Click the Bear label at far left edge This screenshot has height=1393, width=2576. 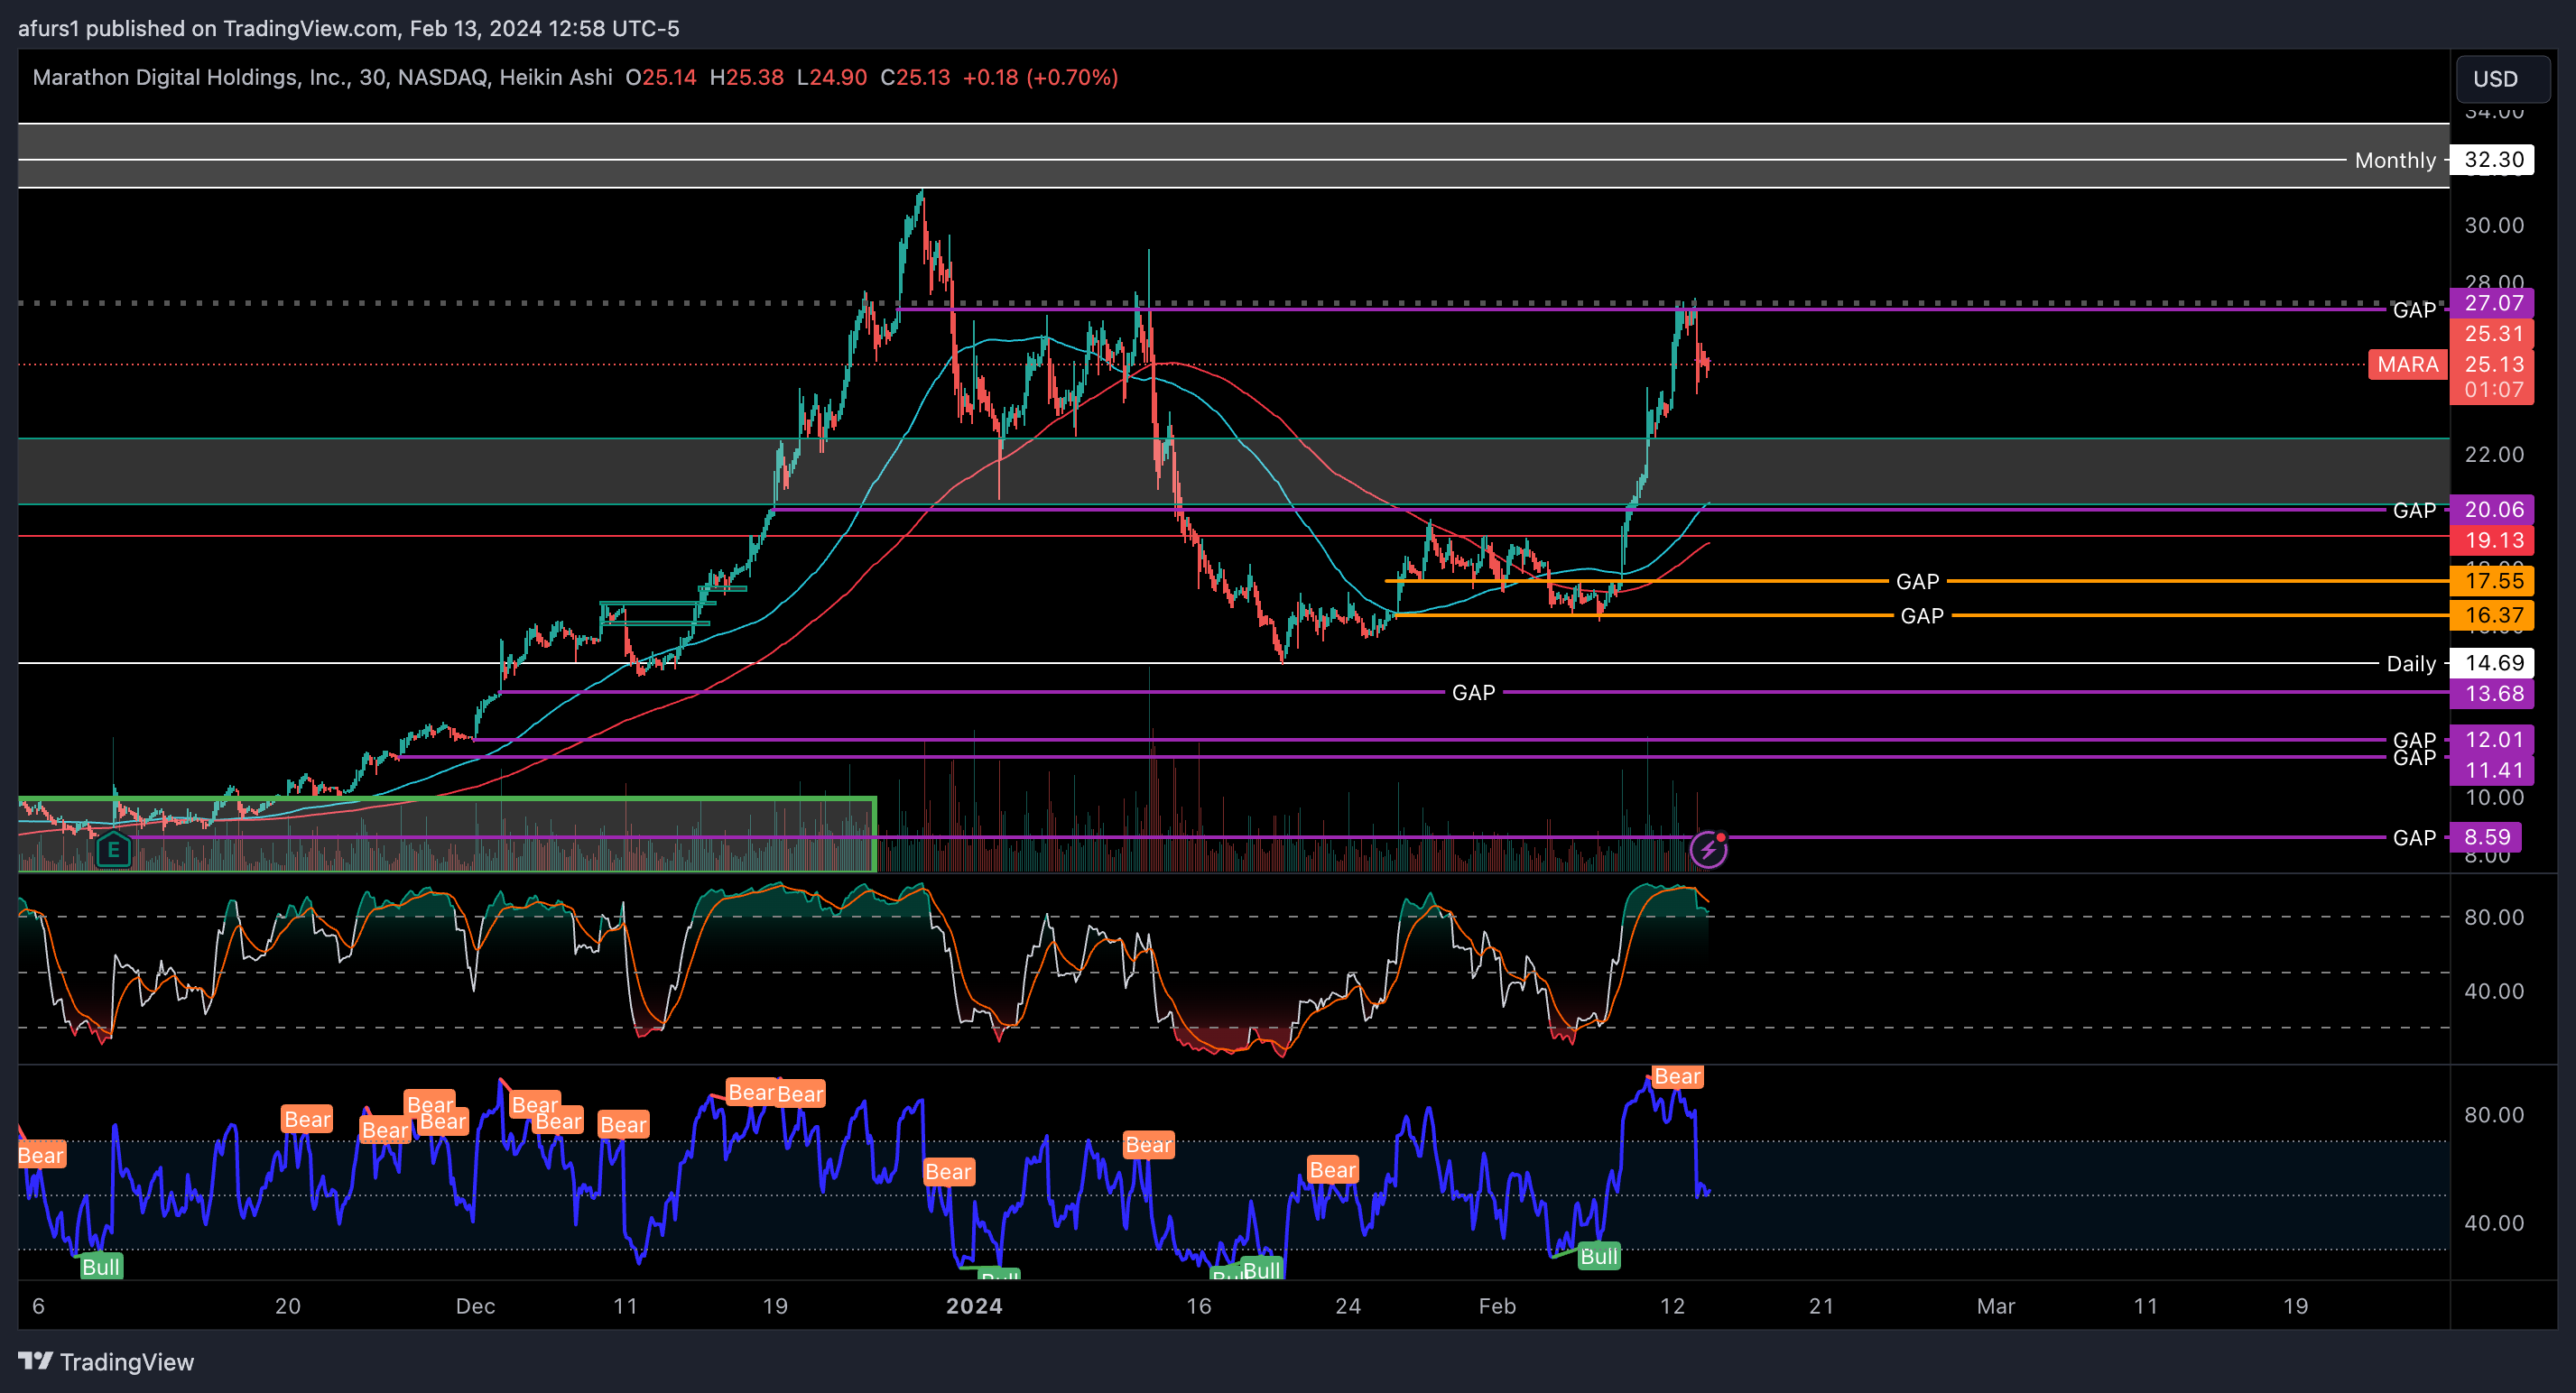(41, 1155)
